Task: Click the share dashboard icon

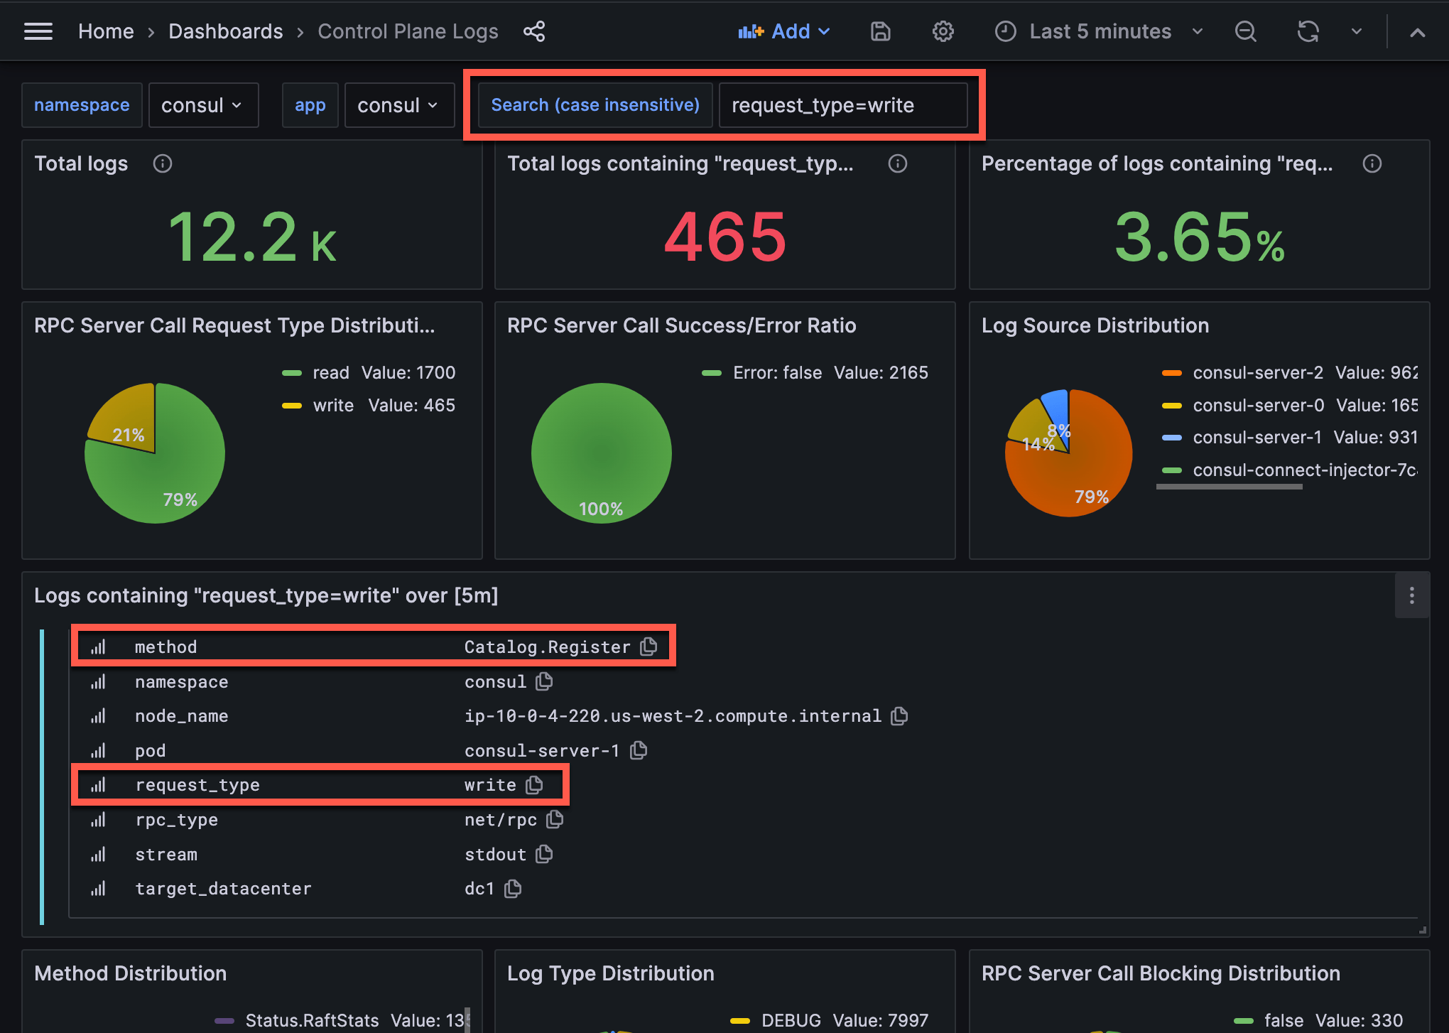Action: pos(534,31)
